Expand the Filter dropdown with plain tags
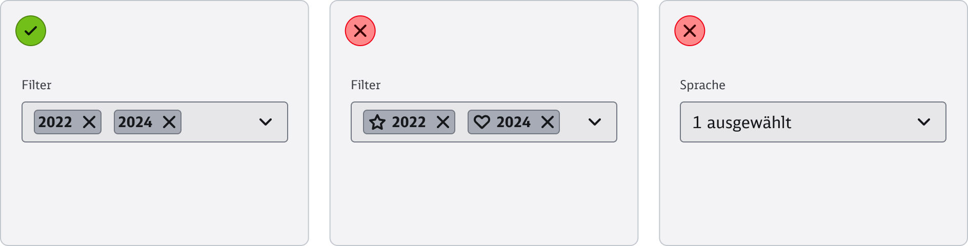This screenshot has height=246, width=968. pyautogui.click(x=266, y=122)
